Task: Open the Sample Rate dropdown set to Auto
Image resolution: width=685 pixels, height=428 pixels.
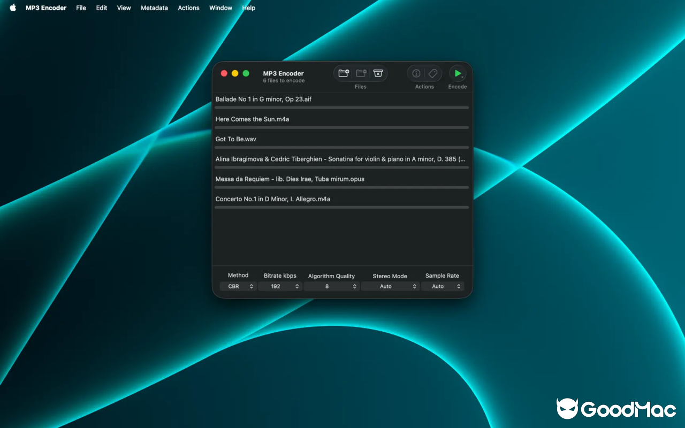Action: (442, 286)
